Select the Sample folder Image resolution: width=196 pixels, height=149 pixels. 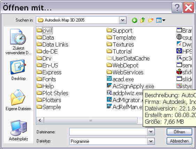[x=49, y=107]
